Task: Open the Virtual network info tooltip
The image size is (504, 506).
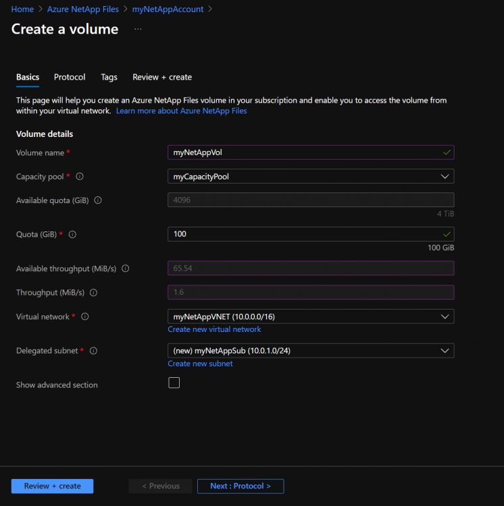Action: [x=85, y=316]
